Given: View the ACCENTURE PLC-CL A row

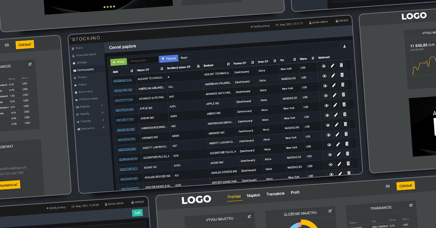Looking at the screenshot, I should point(330,145).
